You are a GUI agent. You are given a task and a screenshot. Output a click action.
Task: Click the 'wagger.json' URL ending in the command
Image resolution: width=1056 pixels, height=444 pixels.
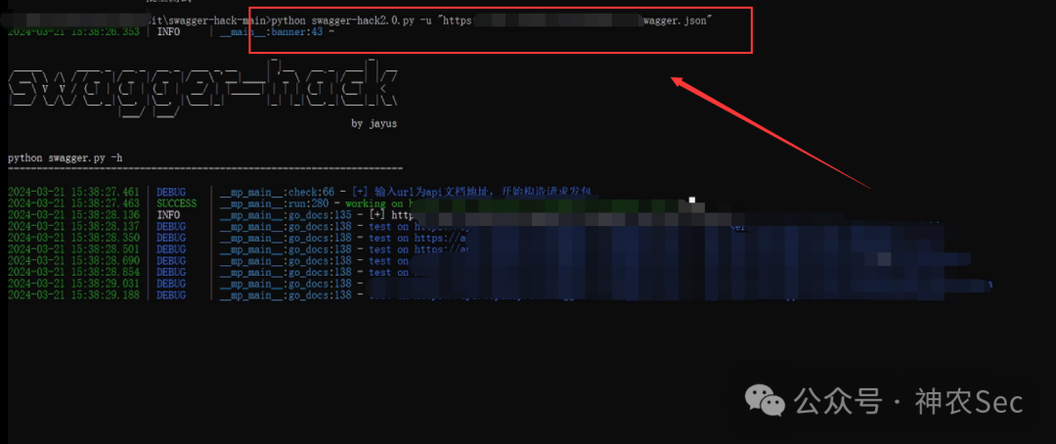tap(676, 21)
